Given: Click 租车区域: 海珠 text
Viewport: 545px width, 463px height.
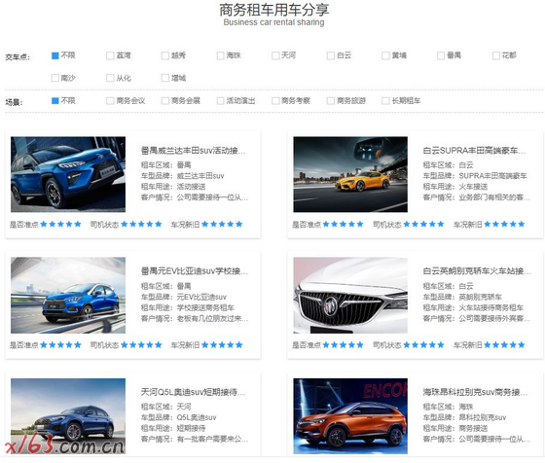Looking at the screenshot, I should [x=448, y=407].
